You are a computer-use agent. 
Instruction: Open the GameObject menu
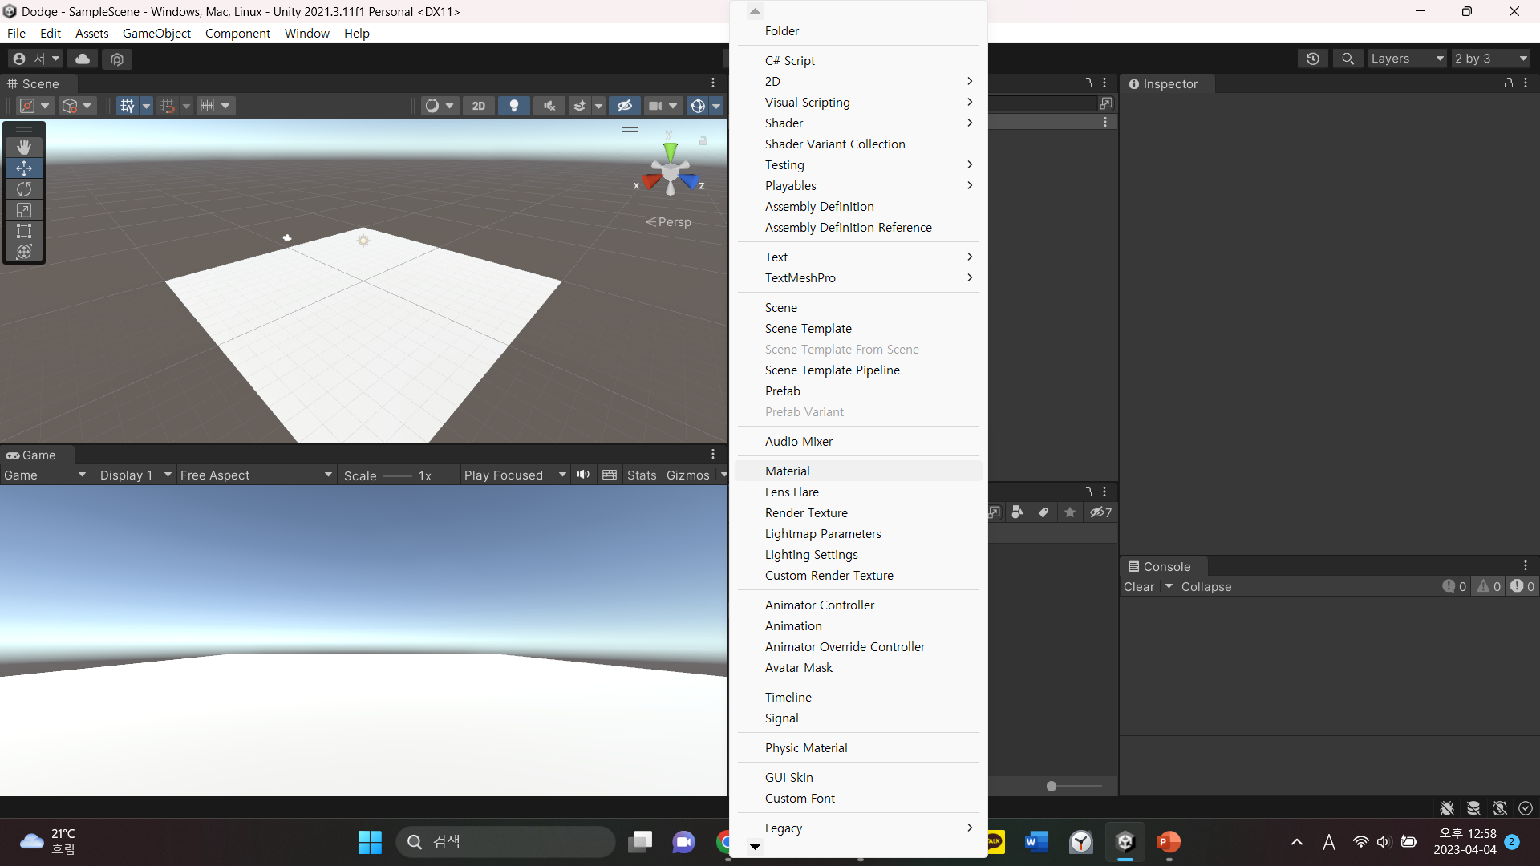[156, 33]
